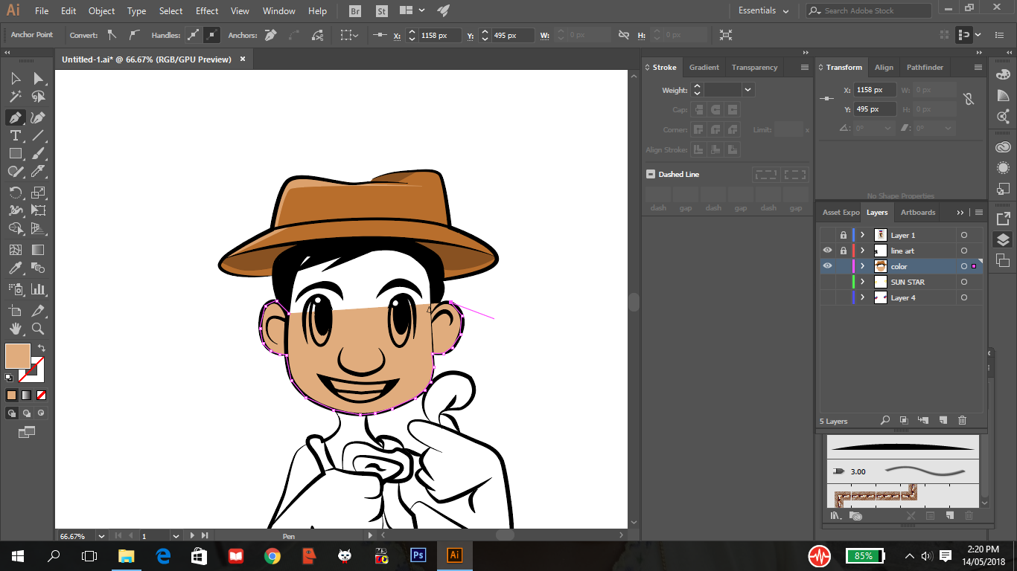This screenshot has height=571, width=1017.
Task: Expand Layer 4 contents
Action: [862, 297]
